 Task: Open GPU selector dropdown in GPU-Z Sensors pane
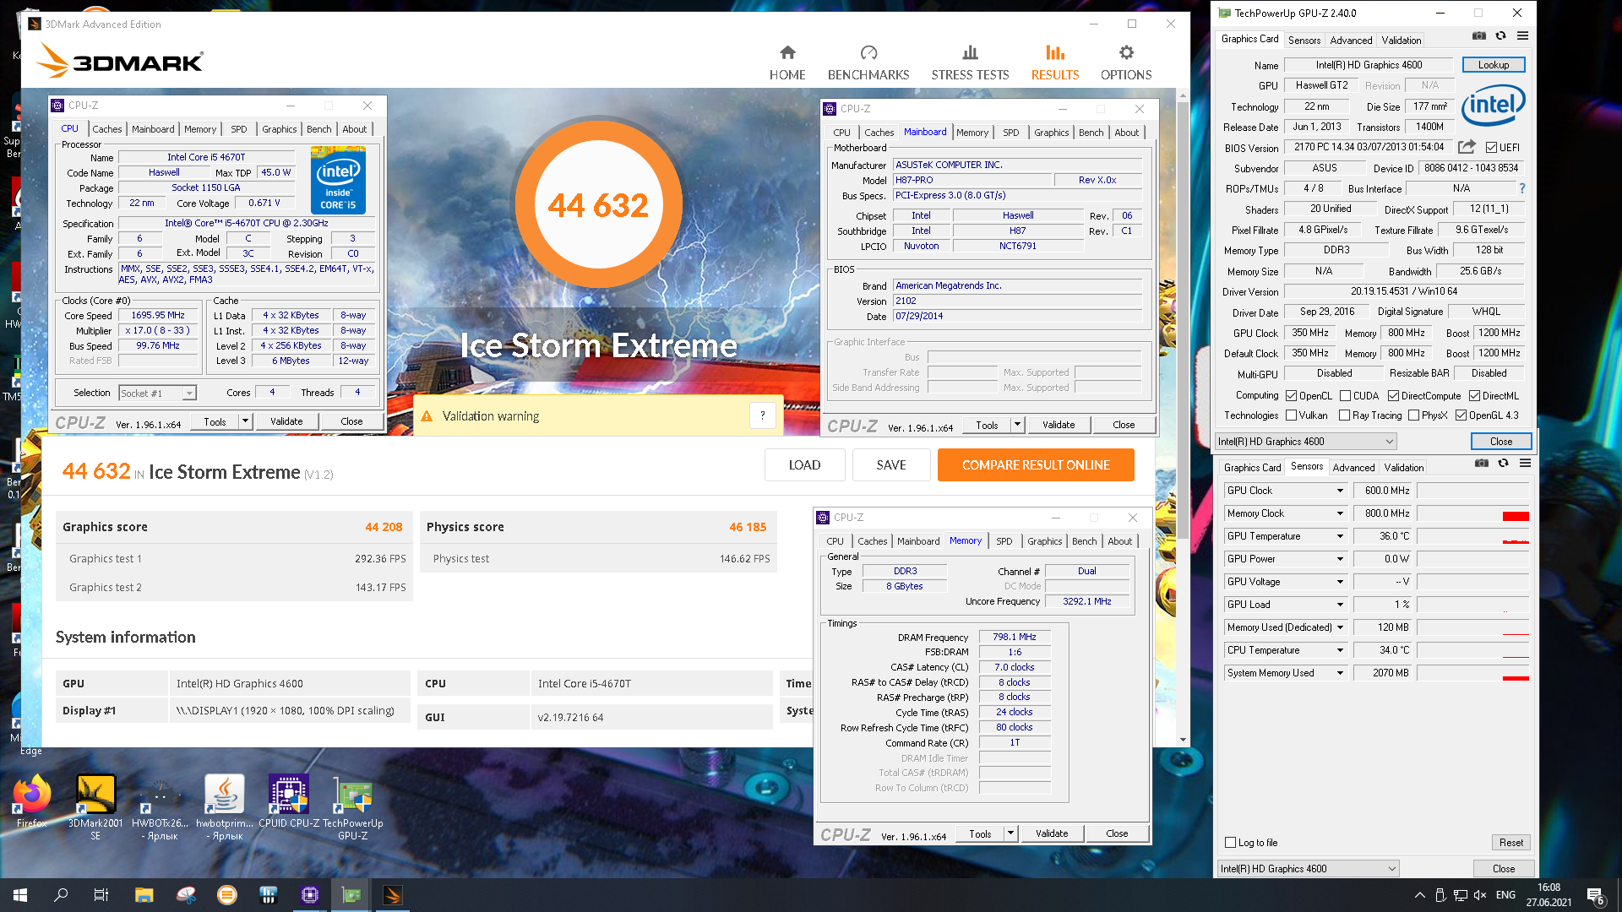click(1308, 868)
